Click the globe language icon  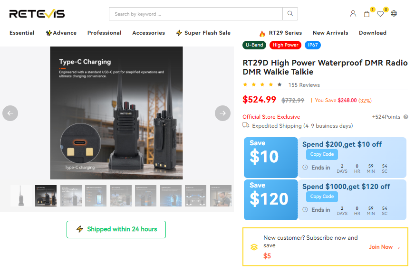[x=394, y=13]
